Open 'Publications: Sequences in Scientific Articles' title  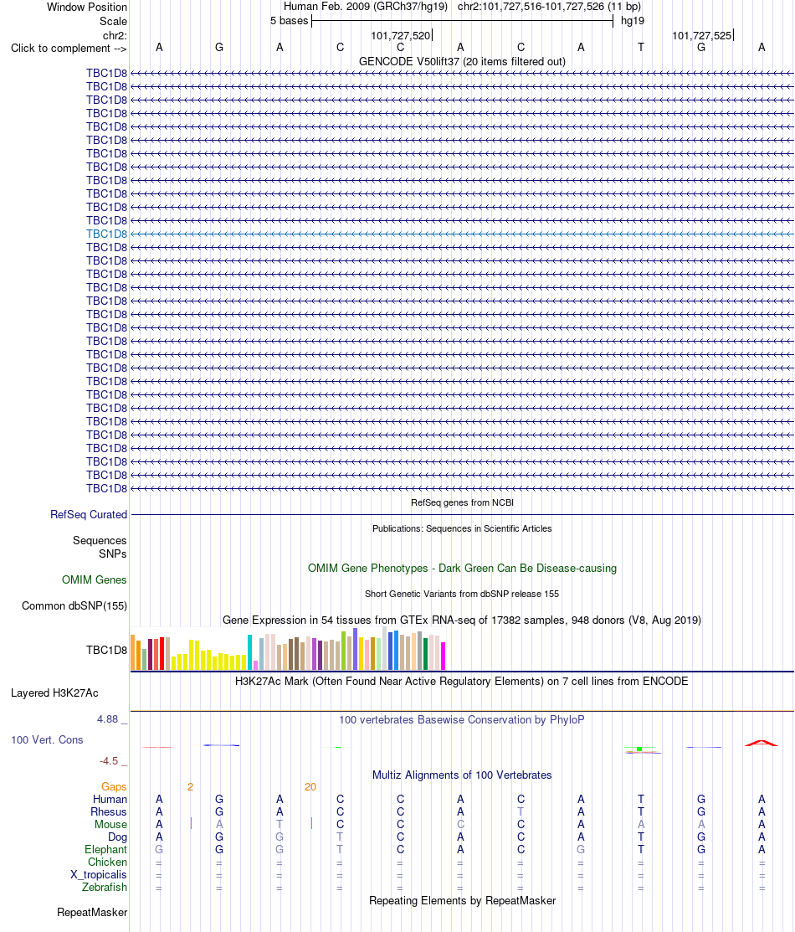pyautogui.click(x=462, y=529)
